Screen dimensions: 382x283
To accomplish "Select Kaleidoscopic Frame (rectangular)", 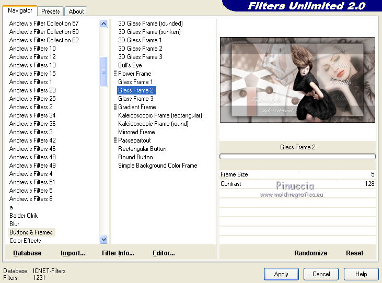I will click(x=160, y=115).
